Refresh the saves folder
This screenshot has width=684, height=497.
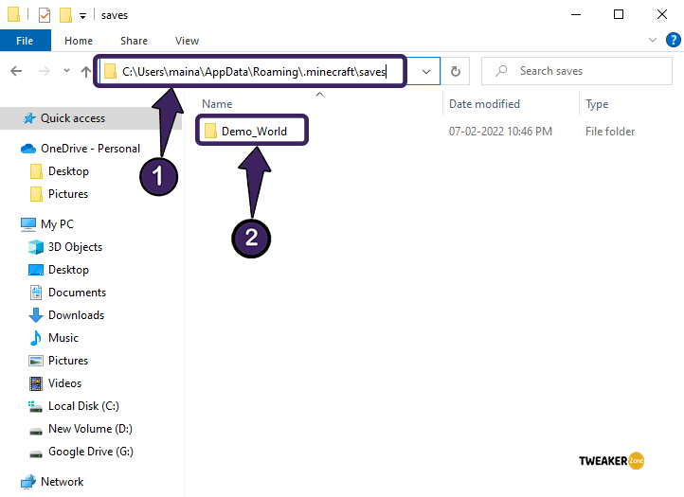coord(455,72)
